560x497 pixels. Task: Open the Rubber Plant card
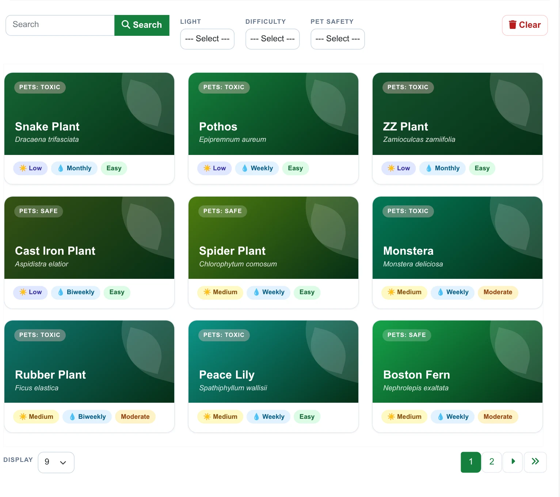click(89, 376)
